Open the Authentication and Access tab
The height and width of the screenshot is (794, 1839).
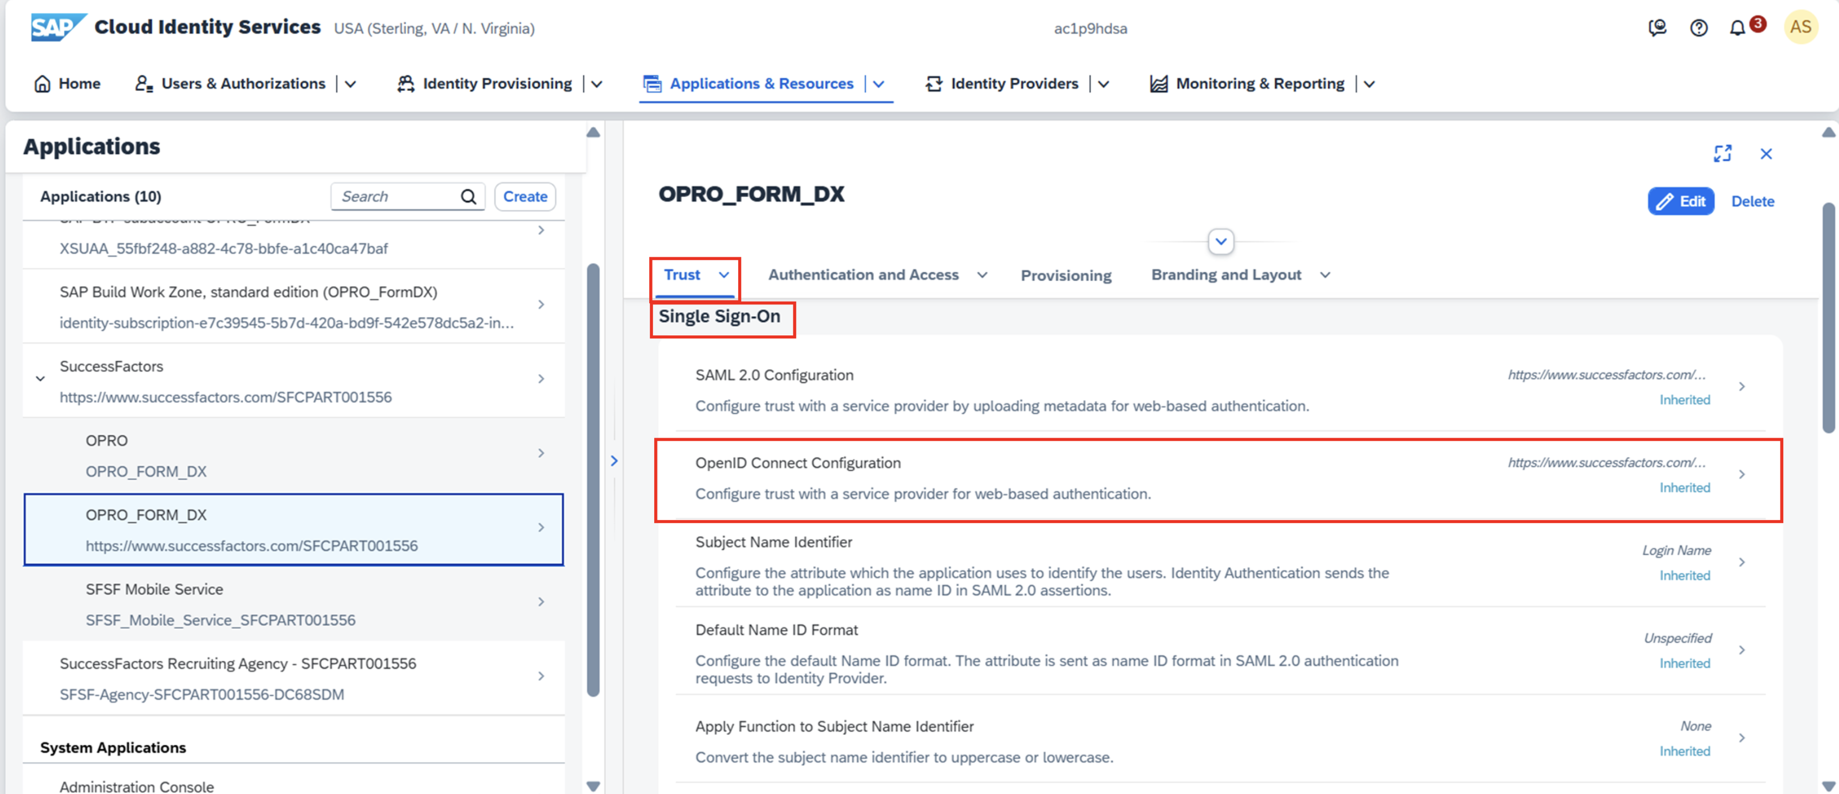pos(863,275)
